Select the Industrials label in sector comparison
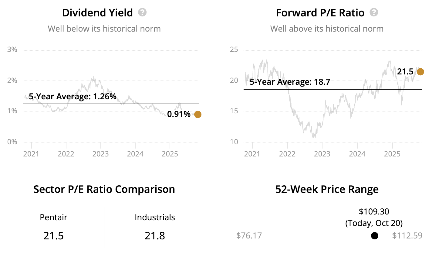This screenshot has height=257, width=432. 155,218
